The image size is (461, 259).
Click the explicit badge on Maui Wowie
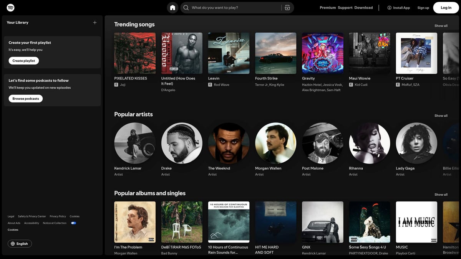click(x=351, y=84)
